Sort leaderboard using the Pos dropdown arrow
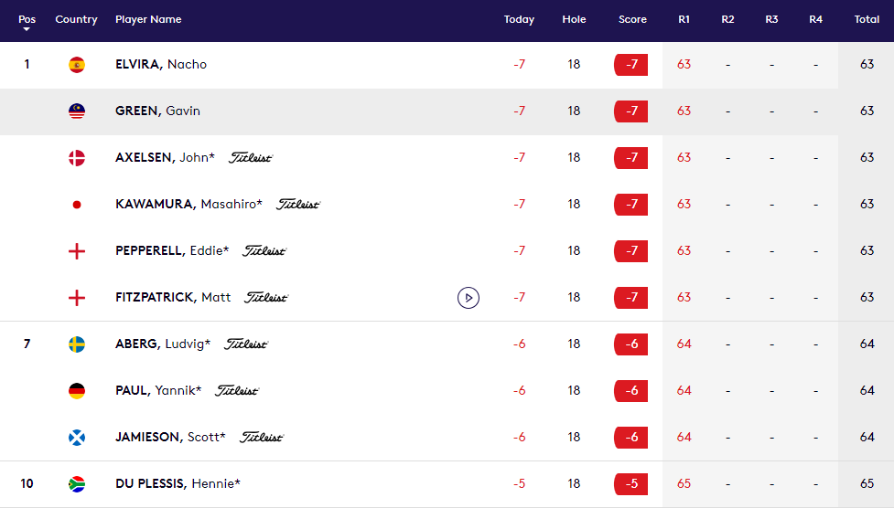 [x=27, y=29]
